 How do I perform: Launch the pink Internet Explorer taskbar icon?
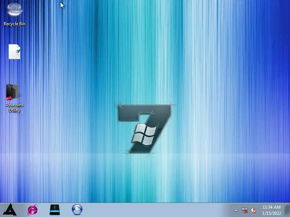click(33, 210)
